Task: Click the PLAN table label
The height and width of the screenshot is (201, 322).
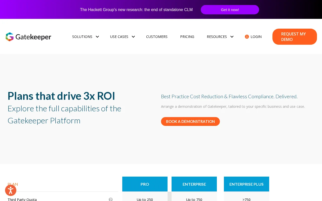Action: [x=13, y=184]
